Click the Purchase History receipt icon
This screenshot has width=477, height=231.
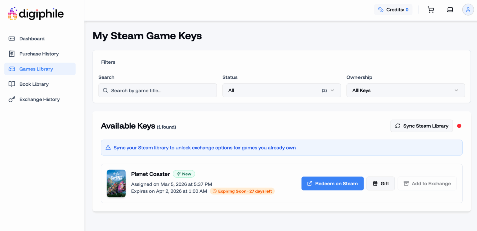click(12, 54)
